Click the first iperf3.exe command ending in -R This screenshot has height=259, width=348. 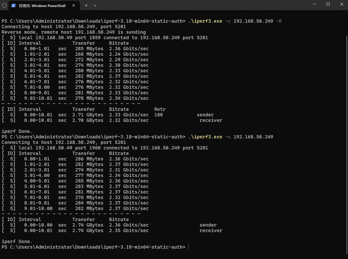point(235,21)
